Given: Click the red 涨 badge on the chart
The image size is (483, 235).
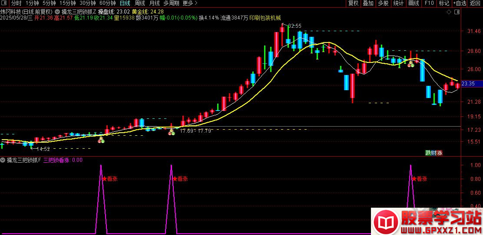Looking at the screenshot, I should 440,153.
